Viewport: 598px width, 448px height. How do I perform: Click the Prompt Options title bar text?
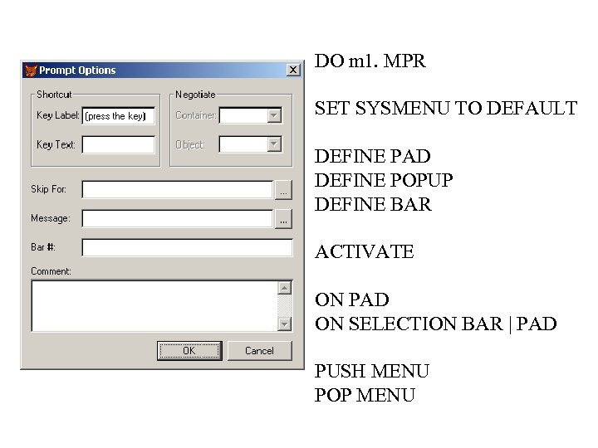[x=77, y=71]
